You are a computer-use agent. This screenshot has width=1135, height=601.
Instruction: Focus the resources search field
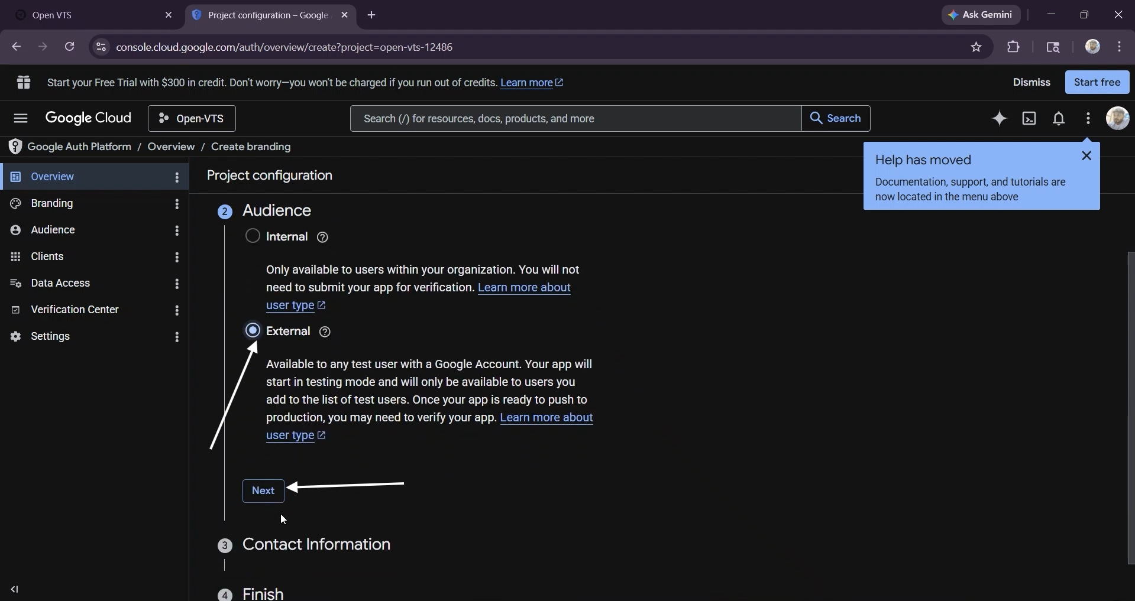(x=575, y=119)
